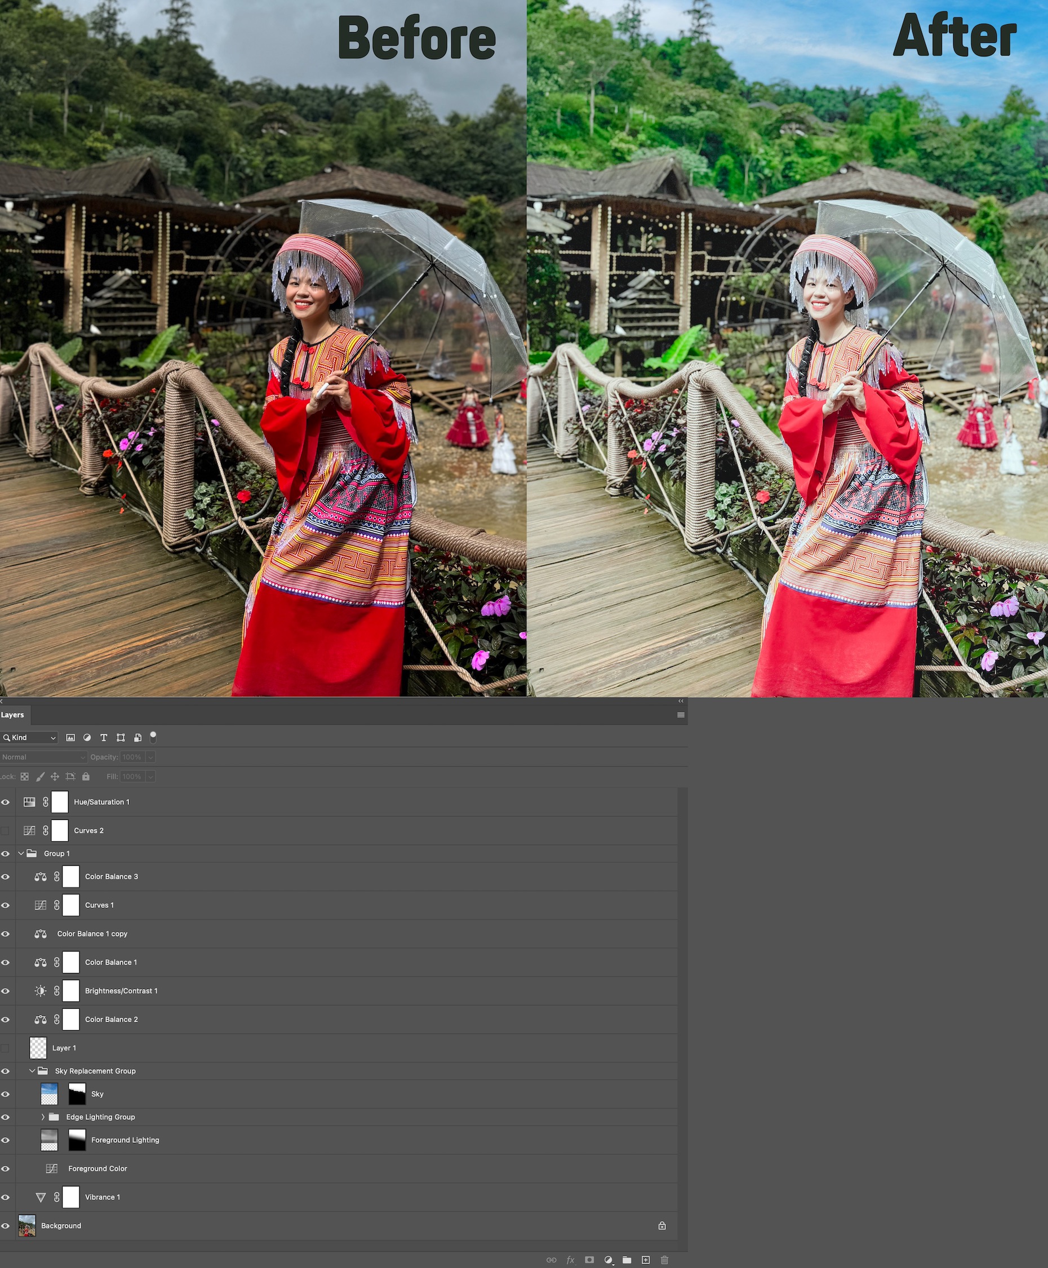Add layer mask button
Screen dimensions: 1048x1268
click(x=590, y=1260)
